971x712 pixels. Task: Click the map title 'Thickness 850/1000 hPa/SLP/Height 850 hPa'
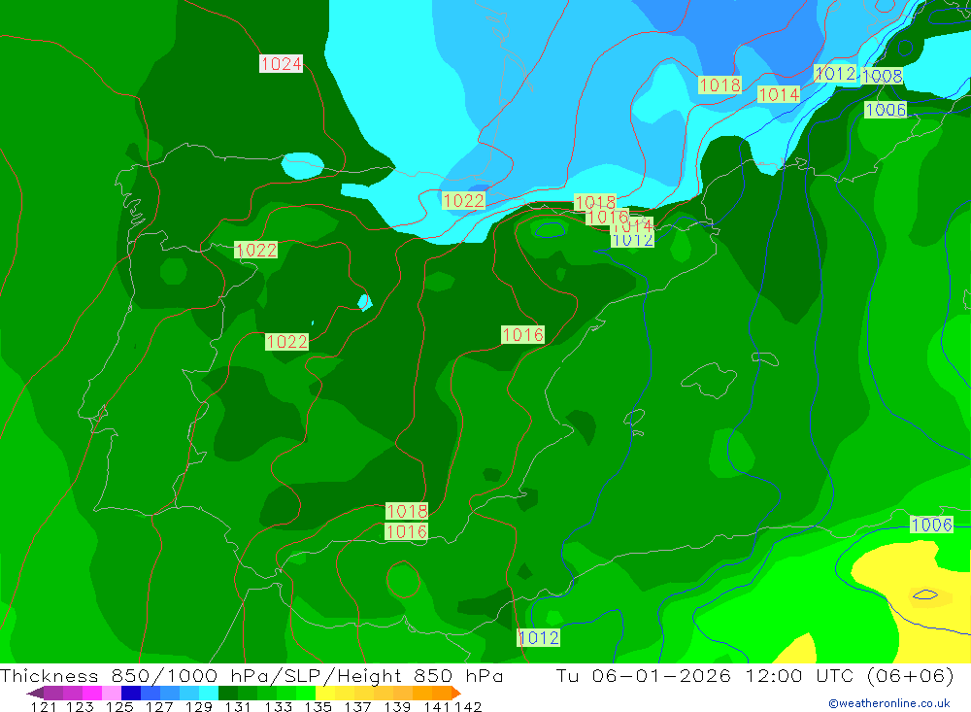click(251, 675)
